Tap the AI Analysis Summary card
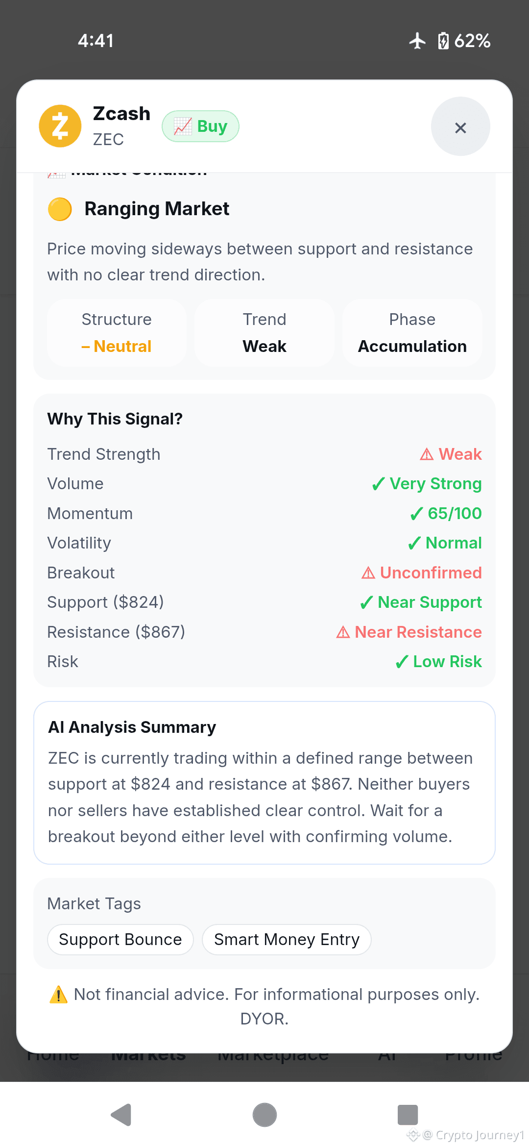 264,783
